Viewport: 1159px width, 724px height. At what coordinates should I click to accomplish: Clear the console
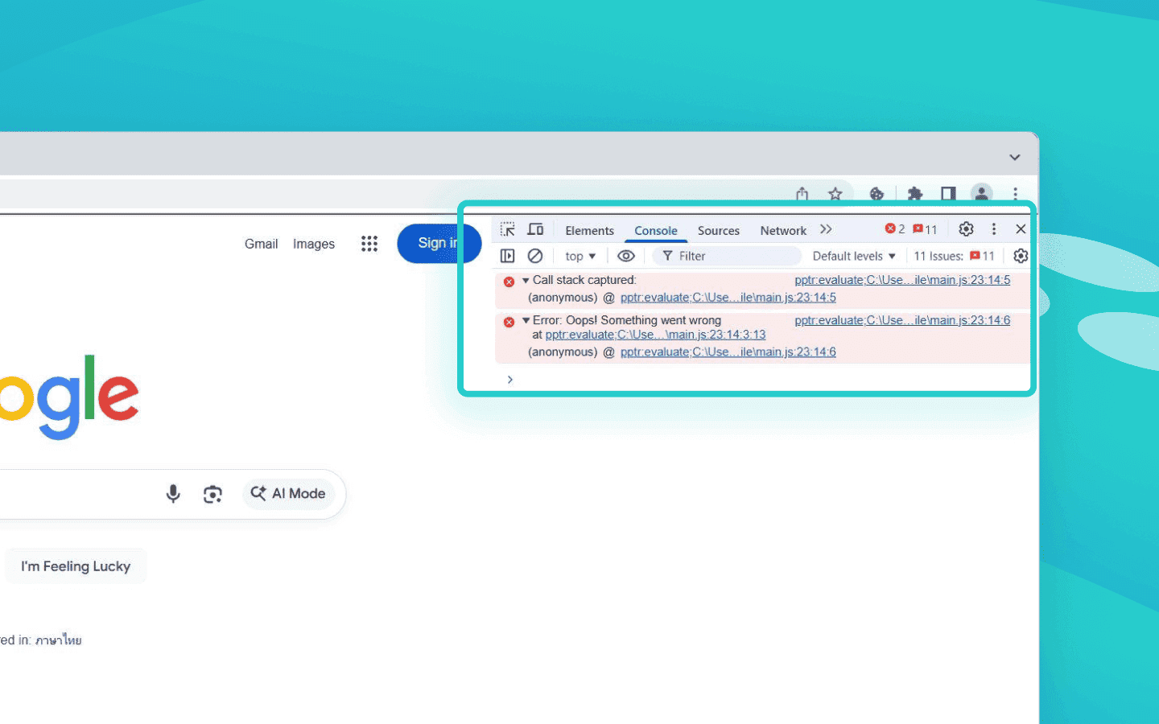point(535,256)
